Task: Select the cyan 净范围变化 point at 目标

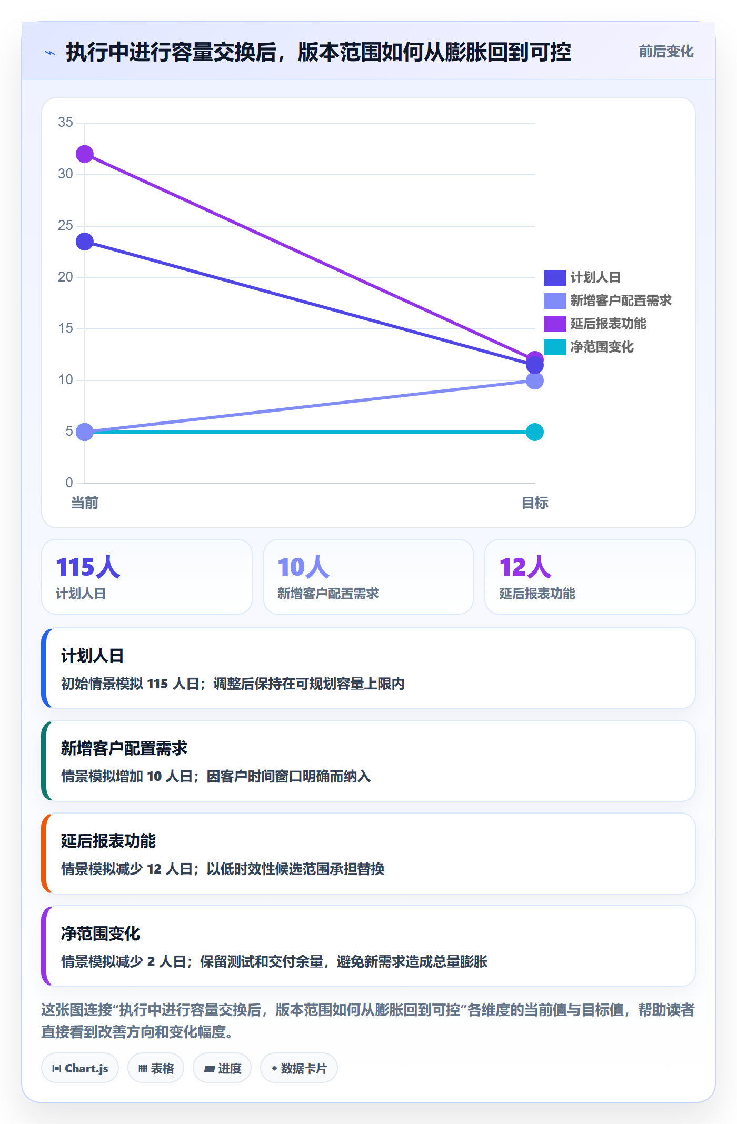Action: pyautogui.click(x=535, y=432)
